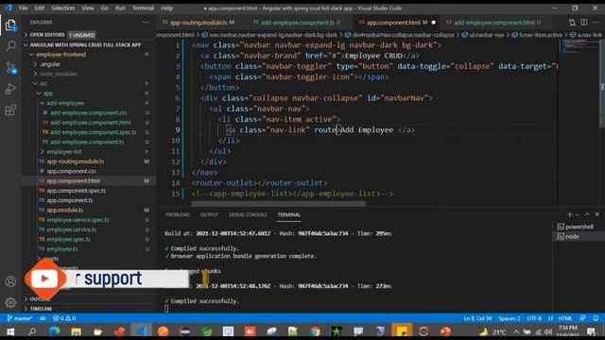Image resolution: width=605 pixels, height=340 pixels.
Task: Open Chrome from the taskbar
Action: tap(315, 331)
